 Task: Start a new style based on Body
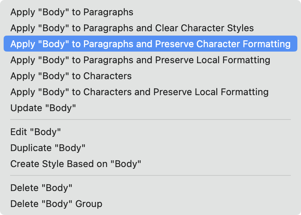[x=76, y=164]
